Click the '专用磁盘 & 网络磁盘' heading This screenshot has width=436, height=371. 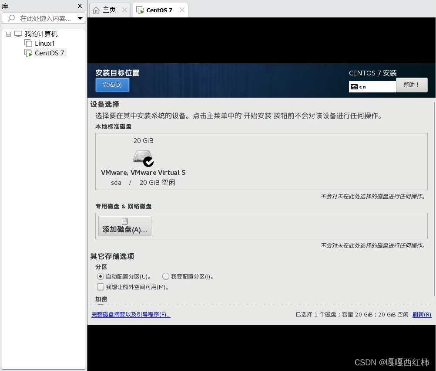pyautogui.click(x=124, y=206)
